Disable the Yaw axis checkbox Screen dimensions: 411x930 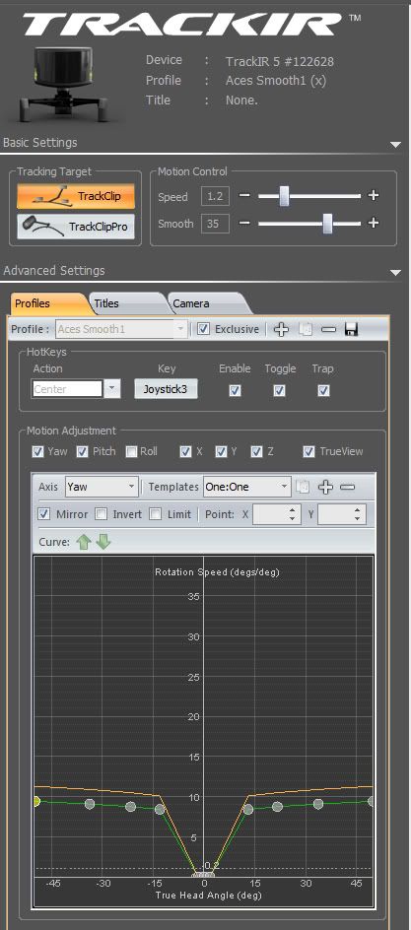pyautogui.click(x=38, y=452)
